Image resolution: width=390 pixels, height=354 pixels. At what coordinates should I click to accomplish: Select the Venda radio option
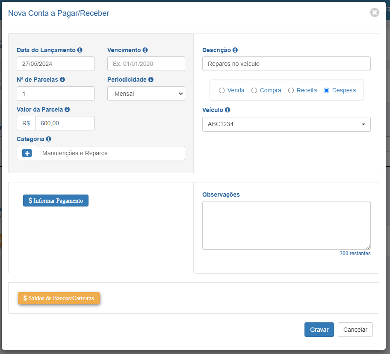click(x=222, y=91)
